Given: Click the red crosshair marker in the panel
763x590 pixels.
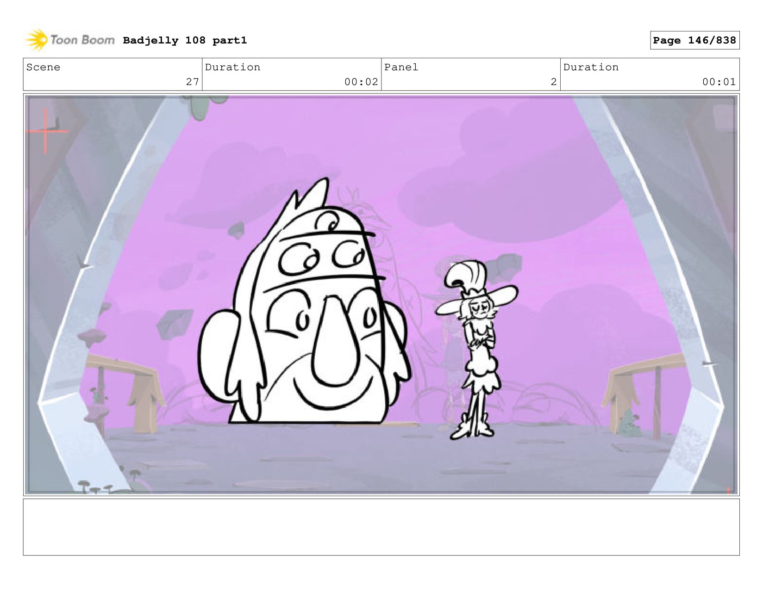Looking at the screenshot, I should click(x=46, y=131).
